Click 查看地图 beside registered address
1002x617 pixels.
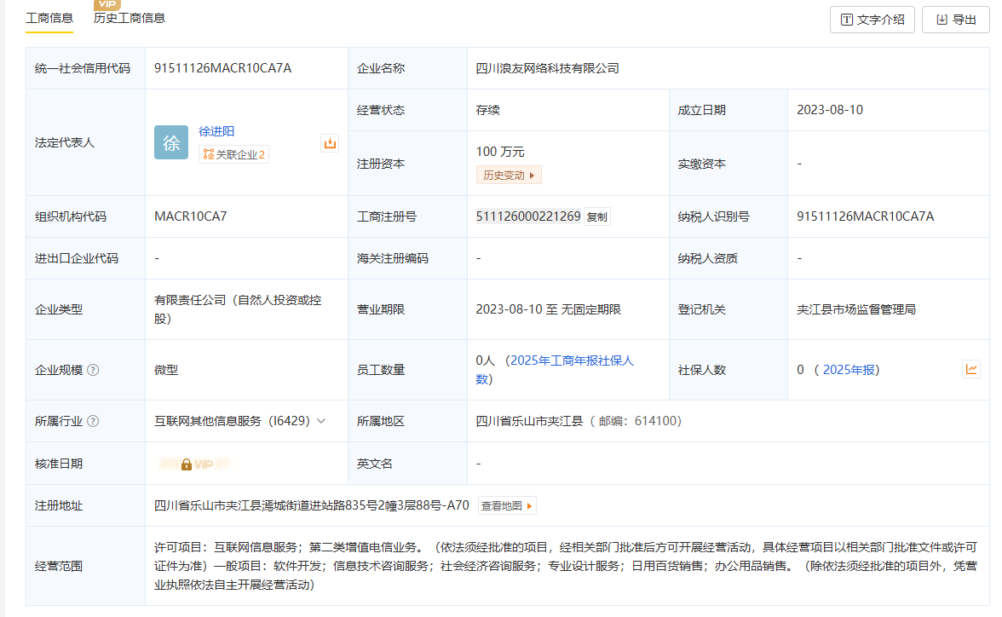508,505
